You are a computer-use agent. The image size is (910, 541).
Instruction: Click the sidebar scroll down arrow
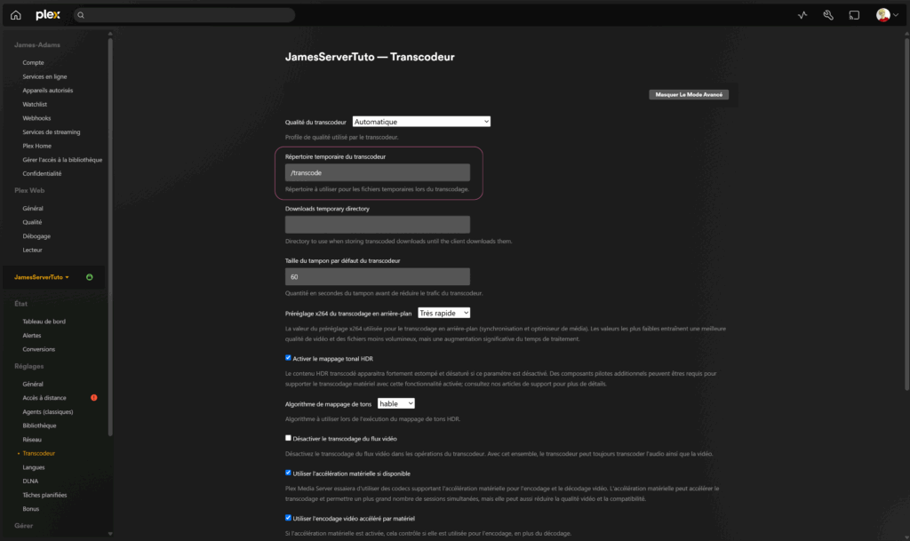(110, 534)
